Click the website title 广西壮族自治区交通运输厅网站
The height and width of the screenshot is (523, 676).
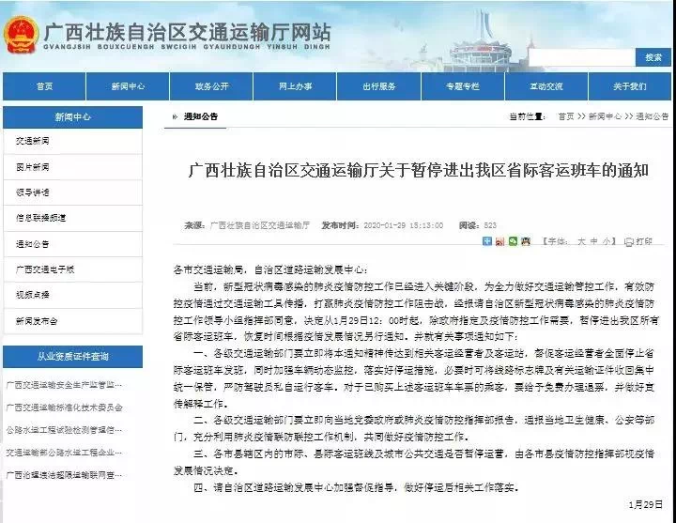click(x=187, y=32)
